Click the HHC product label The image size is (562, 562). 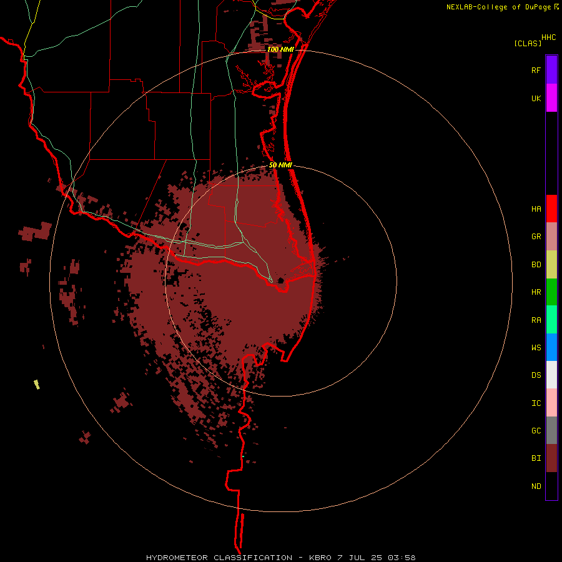pos(548,37)
